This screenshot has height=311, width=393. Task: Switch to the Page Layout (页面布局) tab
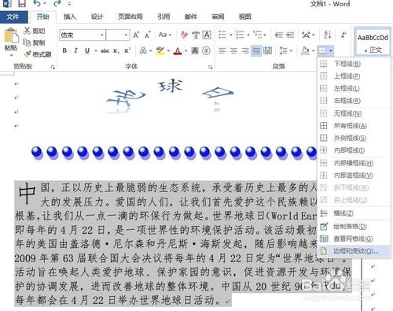coord(130,17)
